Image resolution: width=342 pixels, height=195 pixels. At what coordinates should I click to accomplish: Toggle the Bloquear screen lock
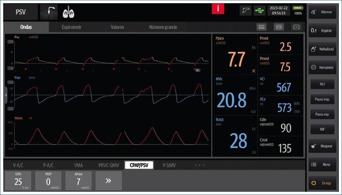tap(322, 146)
